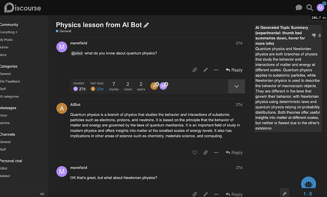Viewport: 327px width, 197px height.
Task: Open Admin in sidebar
Action: (x=4, y=47)
